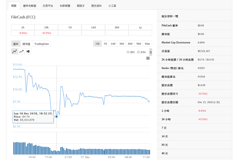Click the highlighted data point on the price line
This screenshot has height=160, width=236.
point(57,117)
